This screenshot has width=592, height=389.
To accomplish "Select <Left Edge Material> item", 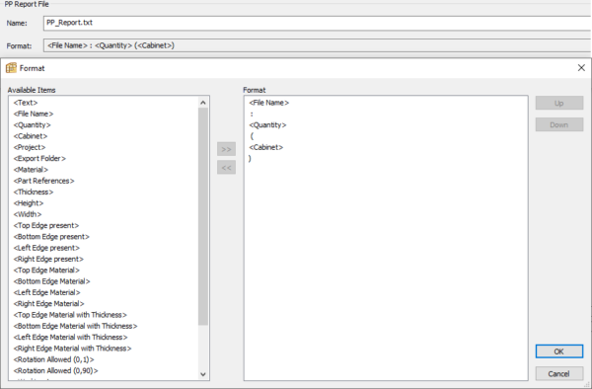I will pos(46,292).
